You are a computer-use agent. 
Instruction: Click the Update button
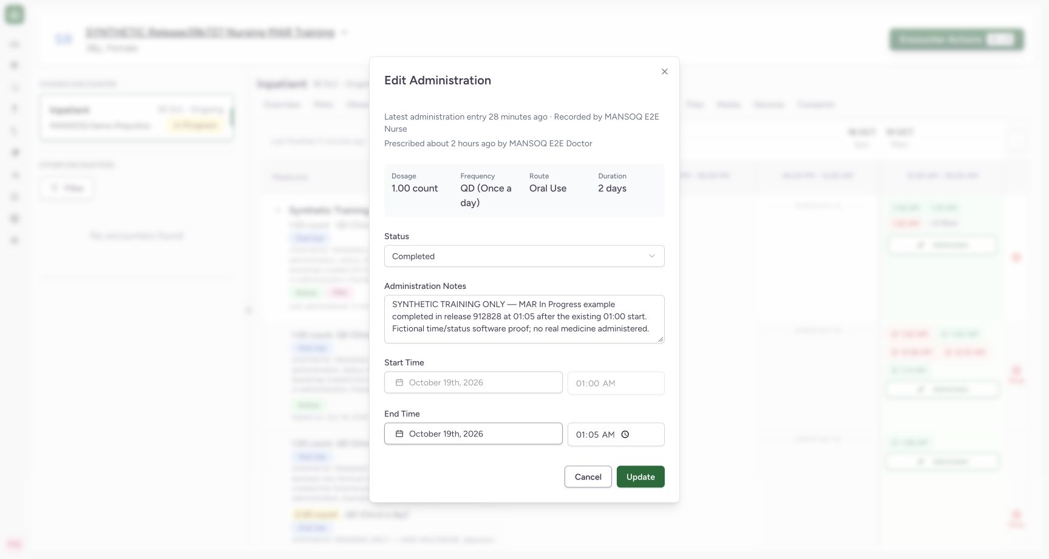point(640,477)
